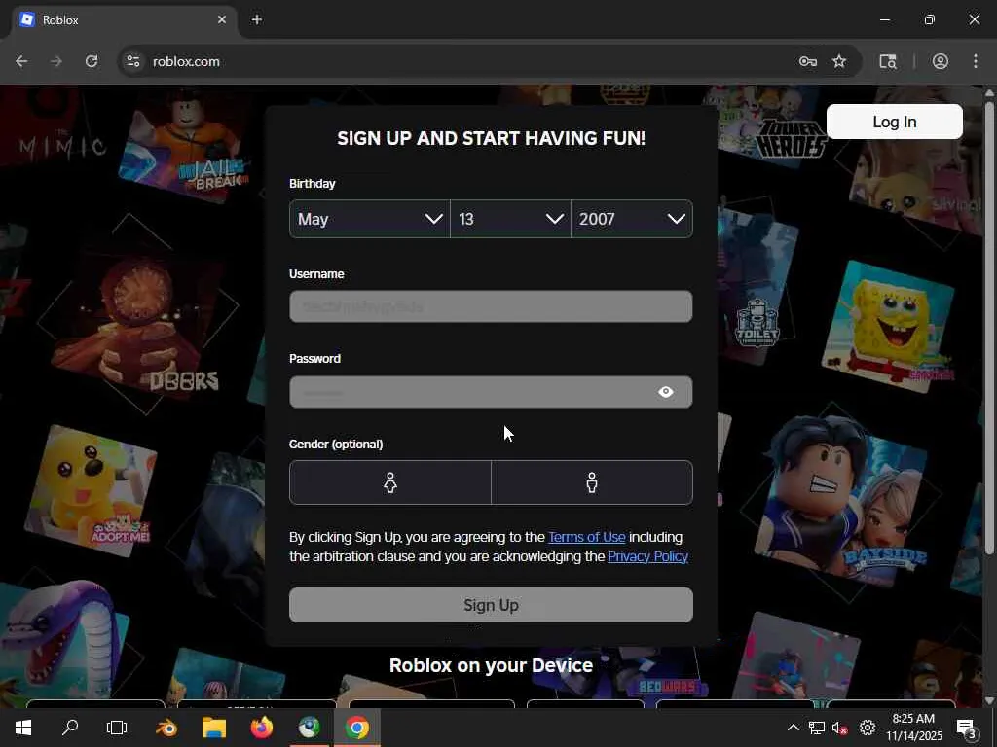Open the birthday day dropdown showing 13
This screenshot has height=747, width=997.
tap(510, 219)
